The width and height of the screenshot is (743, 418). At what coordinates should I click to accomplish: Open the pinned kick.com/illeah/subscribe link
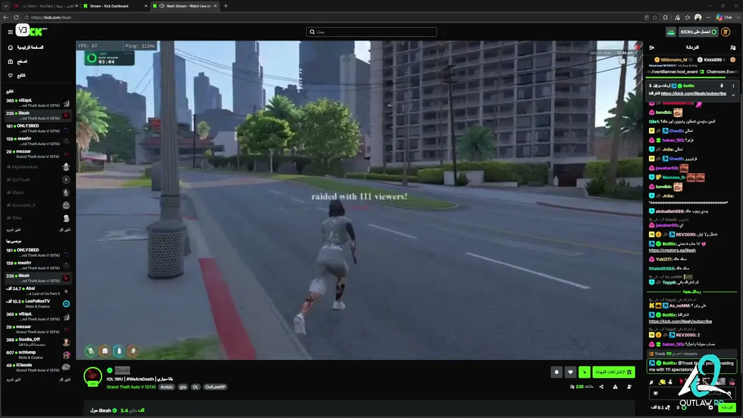pos(693,93)
